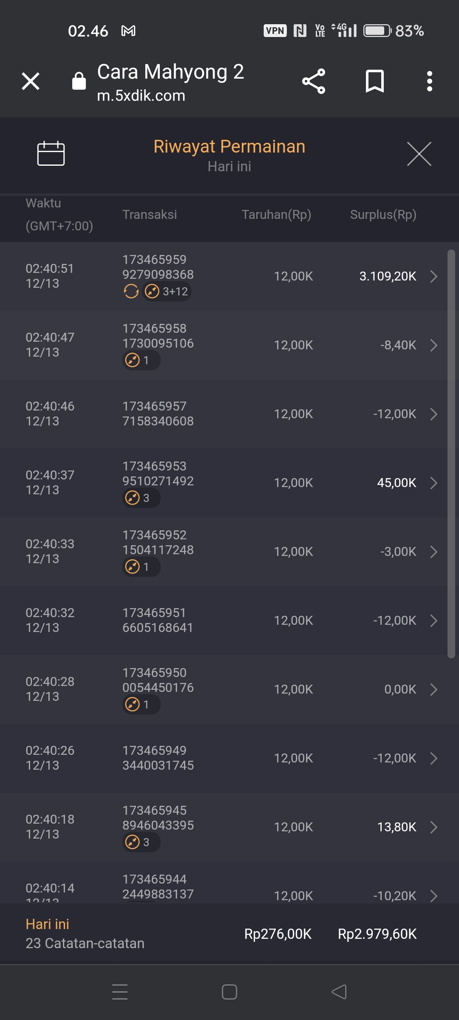
Task: Click the history list vertical scrollbar
Action: (451, 454)
